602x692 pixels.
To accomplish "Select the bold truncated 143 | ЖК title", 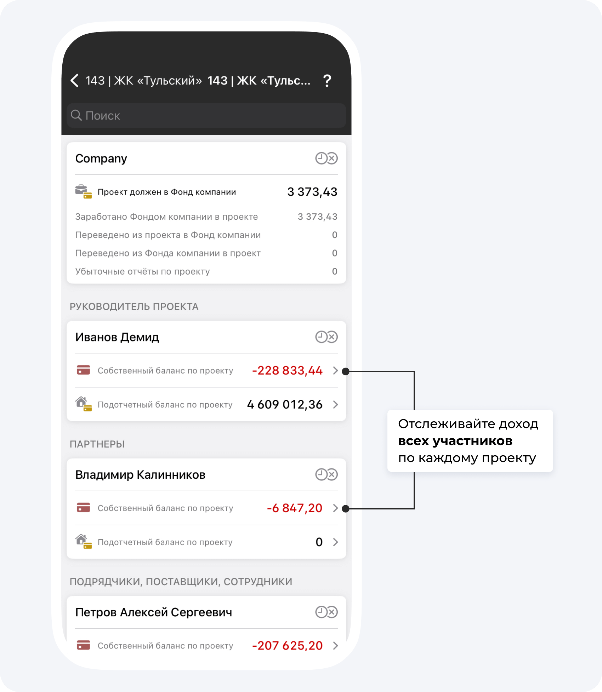I will [x=259, y=81].
